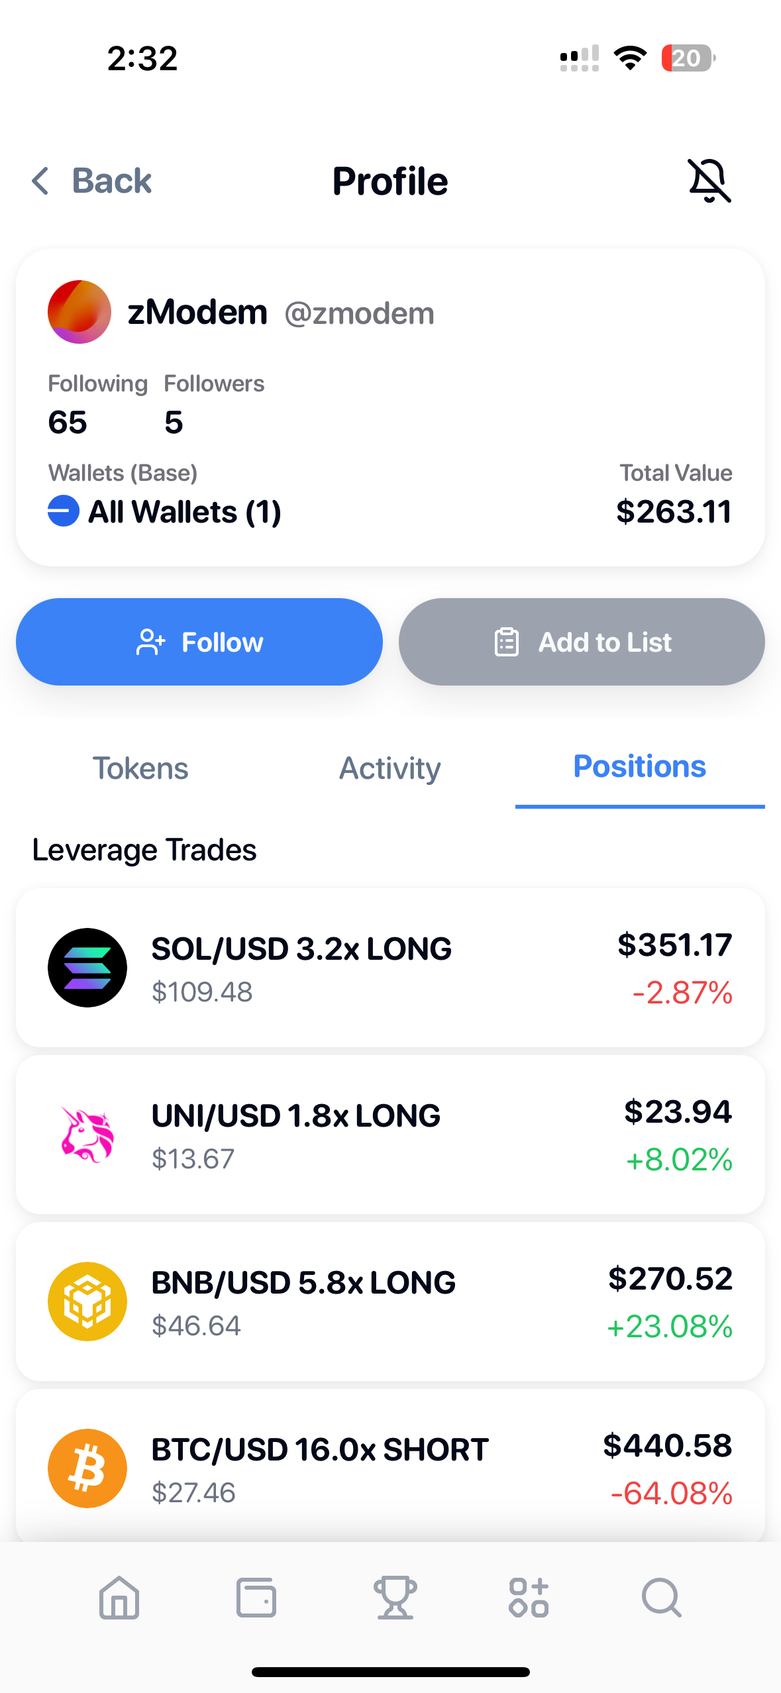
Task: Tap the zModem profile avatar
Action: pos(79,312)
